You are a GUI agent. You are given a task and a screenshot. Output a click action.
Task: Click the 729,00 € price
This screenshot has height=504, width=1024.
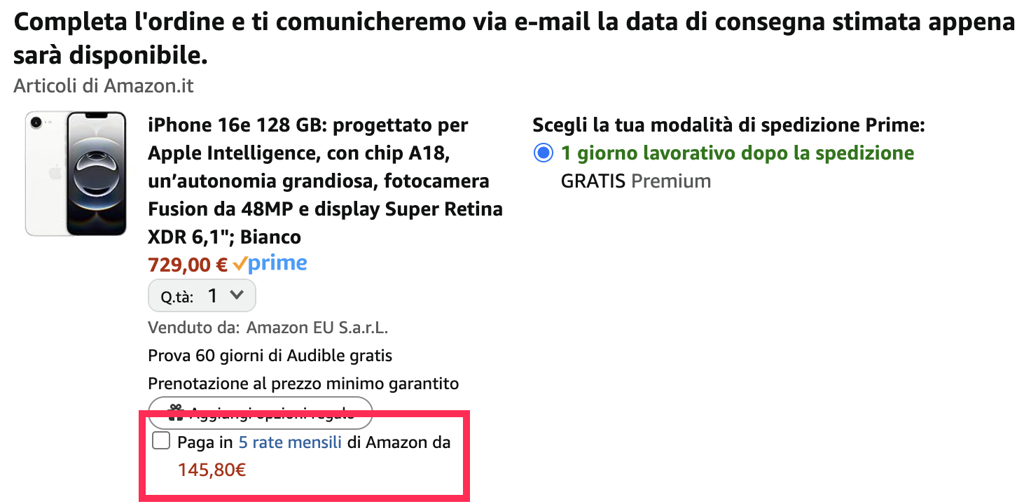pyautogui.click(x=188, y=265)
